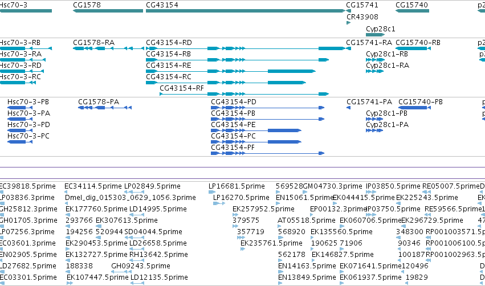This screenshot has height=286, width=485.
Task: Click the CG15741 gene name
Action: click(x=362, y=5)
